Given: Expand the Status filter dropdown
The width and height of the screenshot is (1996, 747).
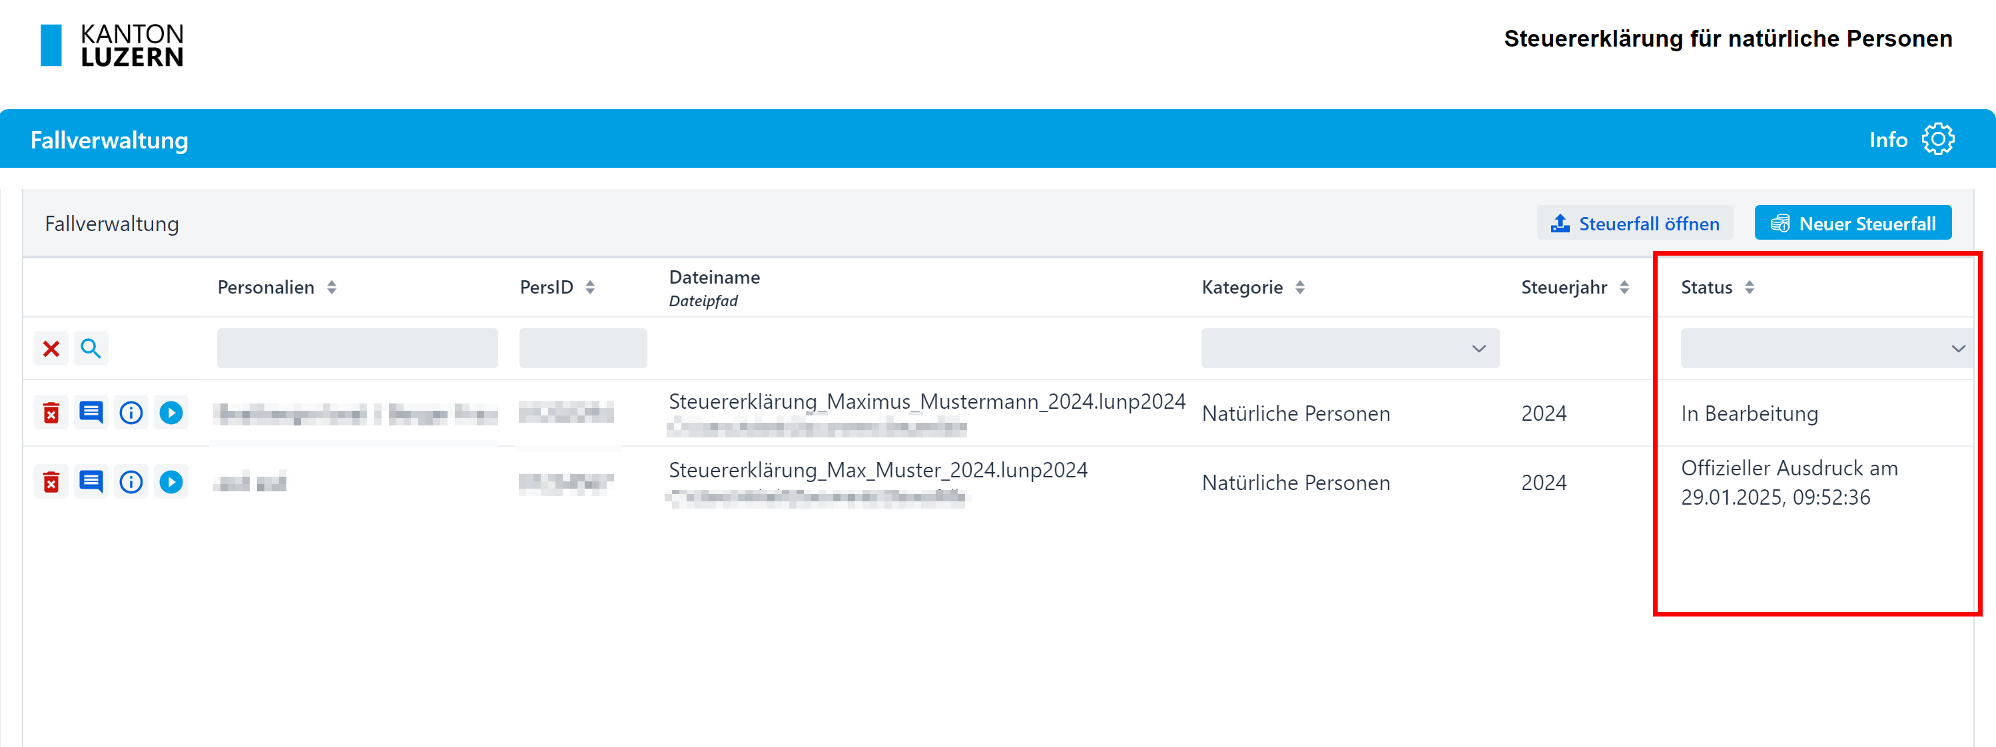Looking at the screenshot, I should tap(1825, 349).
